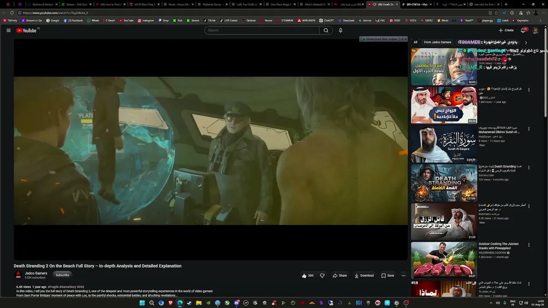Open the Kick bookmark
The width and height of the screenshot is (548, 308).
[177, 21]
